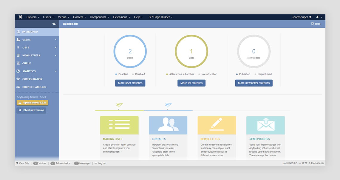Viewport: 340px width, 180px height.
Task: Click the green paper plane step marker
Action: (119, 105)
